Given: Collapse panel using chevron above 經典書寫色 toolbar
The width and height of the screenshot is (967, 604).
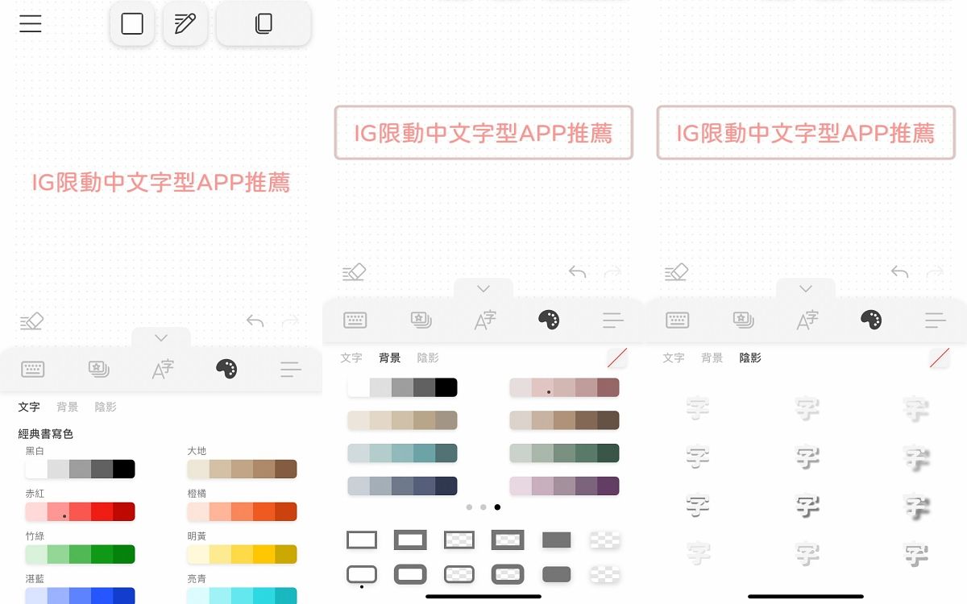Looking at the screenshot, I should coord(161,337).
